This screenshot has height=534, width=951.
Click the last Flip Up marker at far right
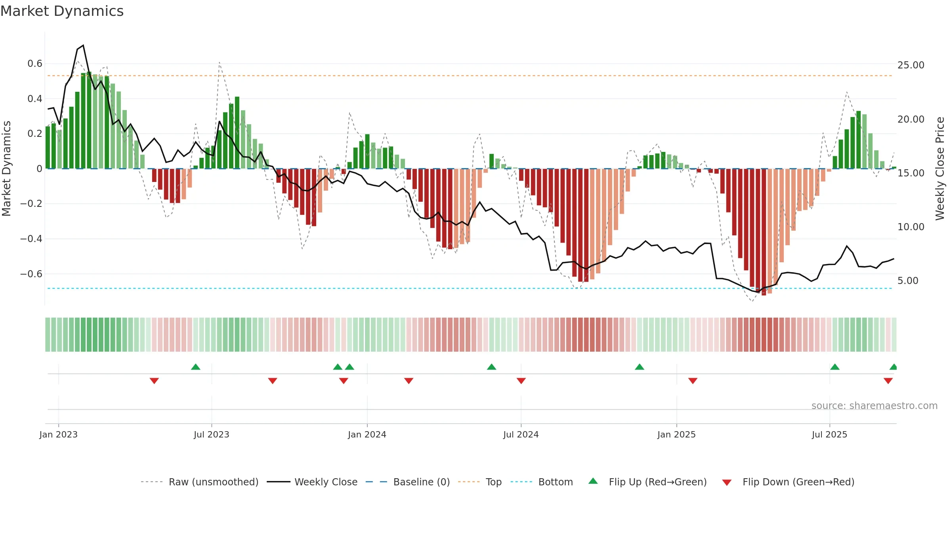point(894,367)
